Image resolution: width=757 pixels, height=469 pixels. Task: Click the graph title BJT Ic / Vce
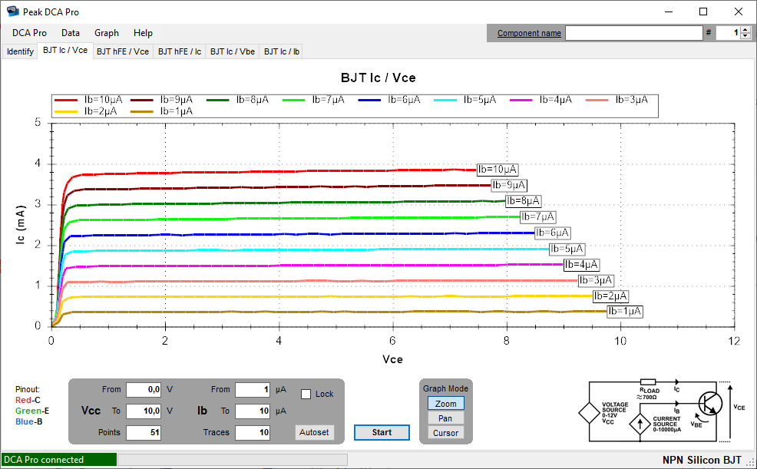pos(378,78)
